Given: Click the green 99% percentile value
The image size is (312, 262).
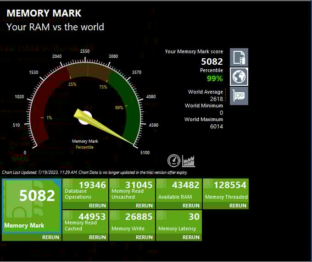Looking at the screenshot, I should coord(215,78).
